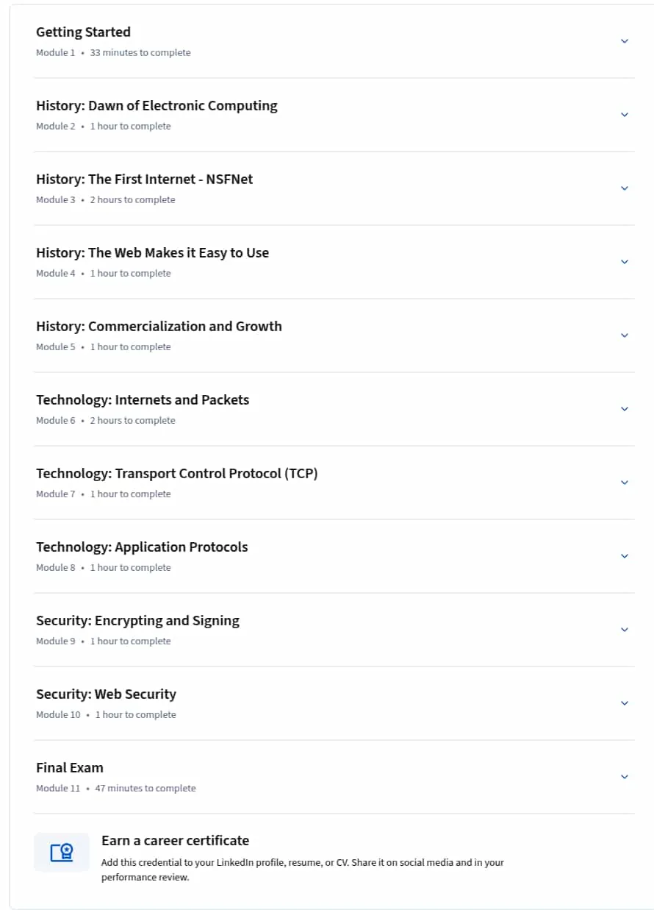
Task: Open History: The First Internet - NSFNet title
Action: [x=144, y=179]
